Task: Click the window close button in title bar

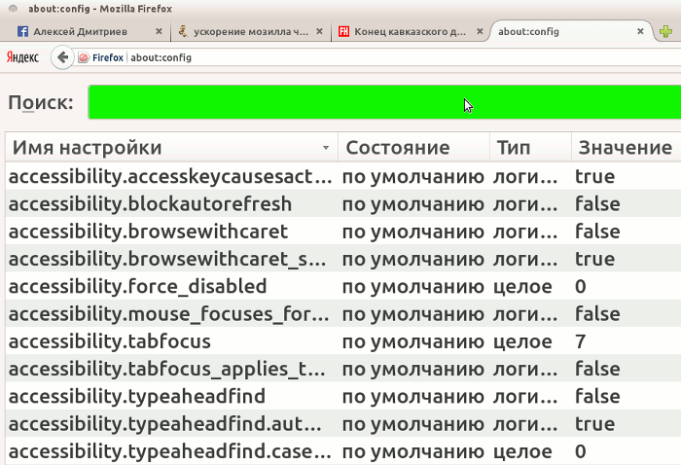Action: (13, 9)
